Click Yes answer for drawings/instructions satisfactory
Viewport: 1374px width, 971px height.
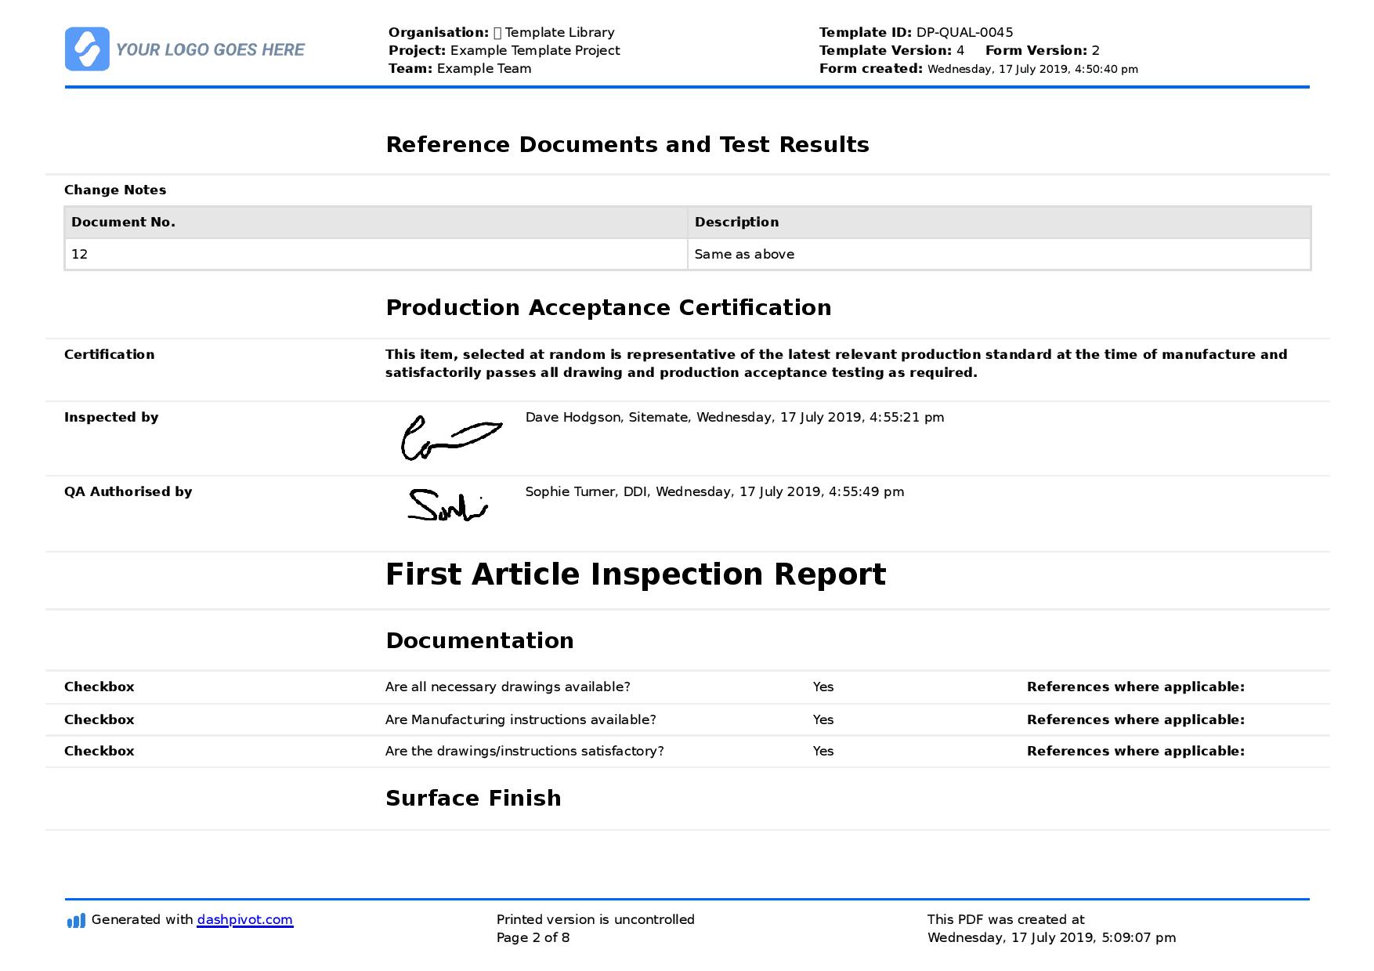click(823, 752)
